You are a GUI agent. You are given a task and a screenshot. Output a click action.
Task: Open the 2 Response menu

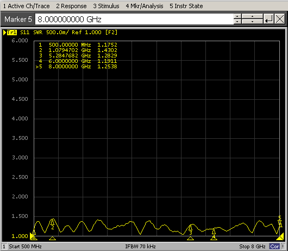(71, 6)
